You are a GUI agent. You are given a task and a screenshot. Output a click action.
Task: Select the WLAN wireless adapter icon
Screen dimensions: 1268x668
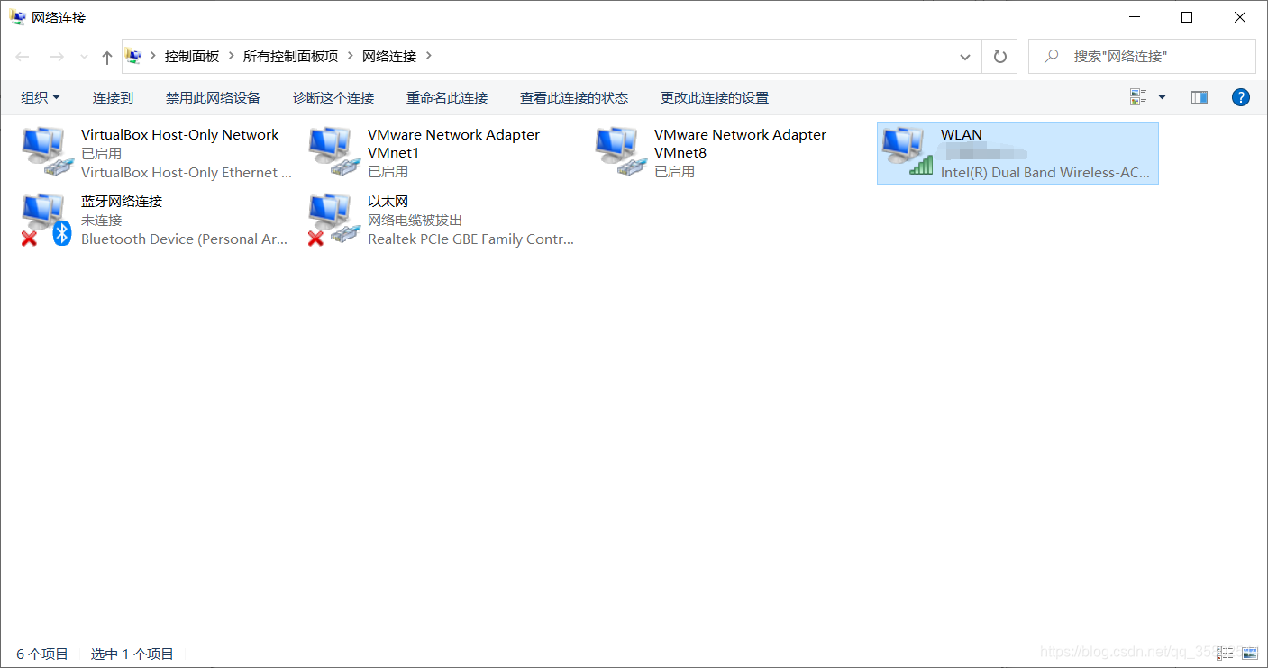click(907, 152)
